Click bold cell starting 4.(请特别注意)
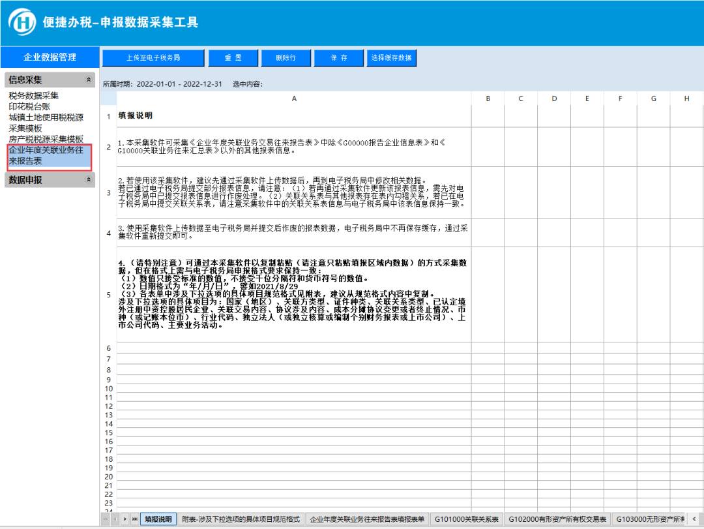This screenshot has height=529, width=704. pos(294,294)
